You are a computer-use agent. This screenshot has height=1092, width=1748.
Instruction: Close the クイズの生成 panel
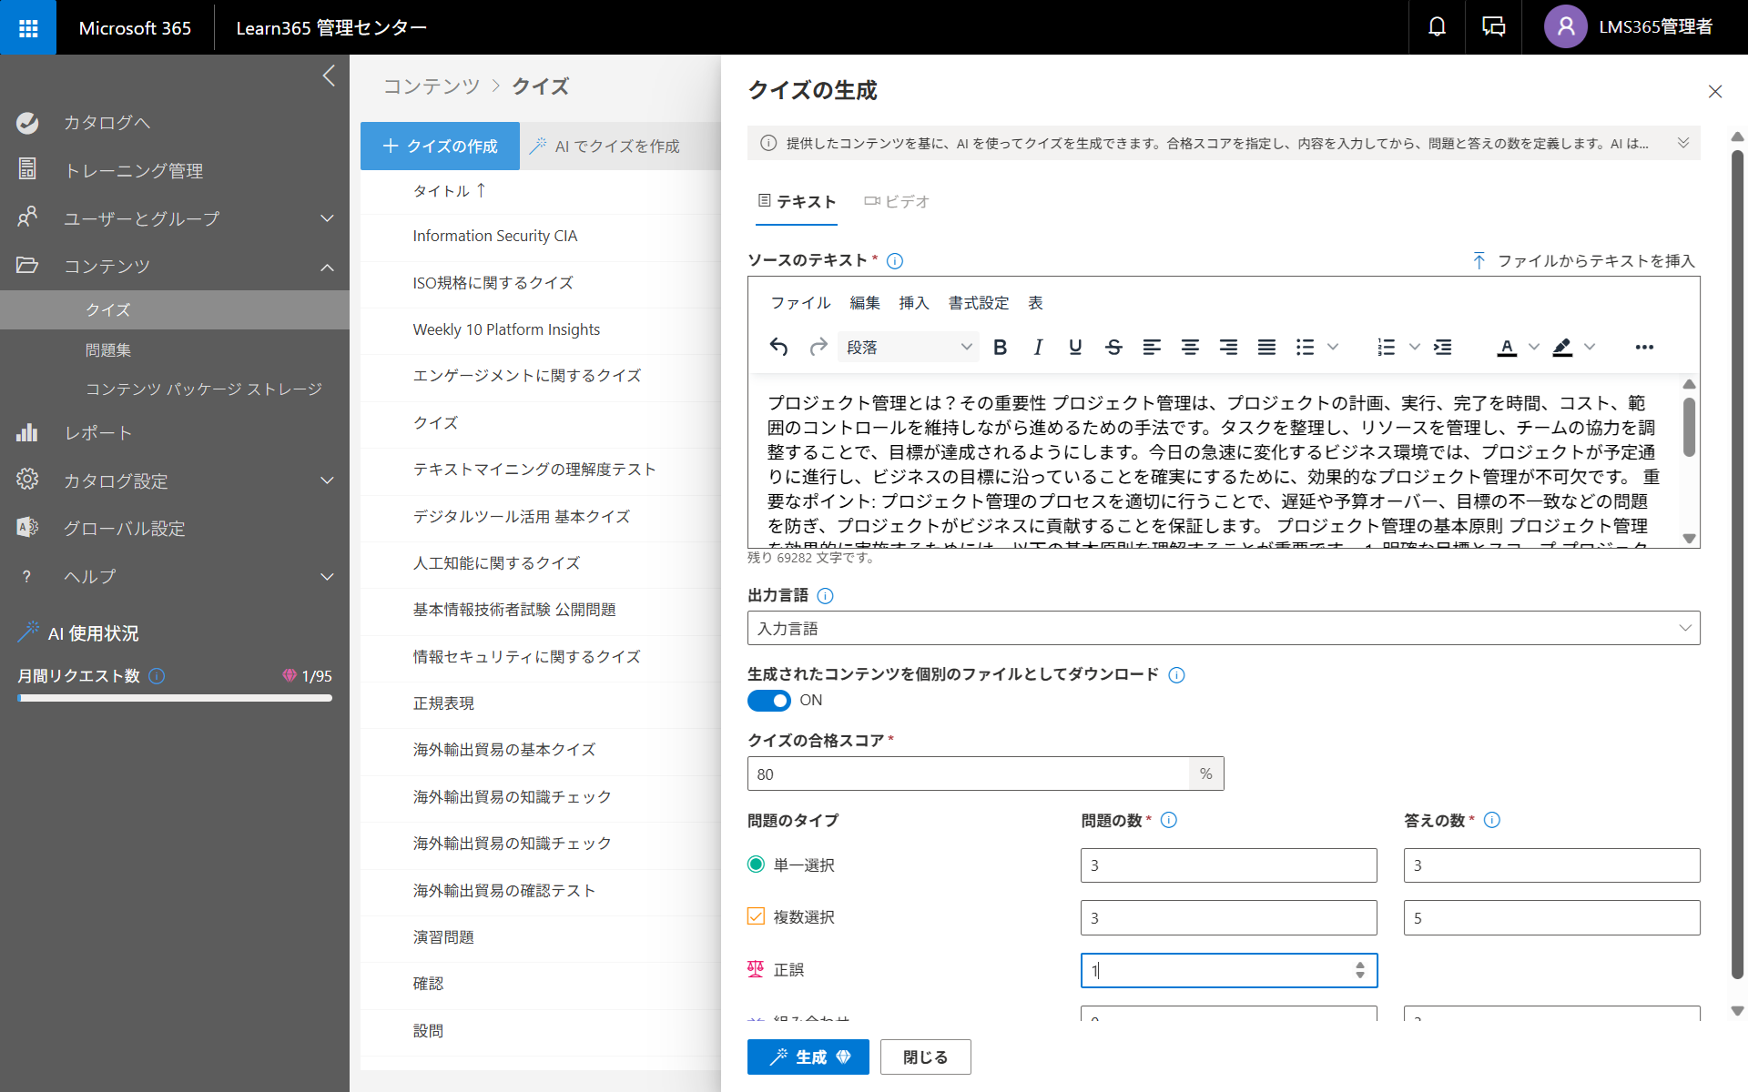[1715, 91]
